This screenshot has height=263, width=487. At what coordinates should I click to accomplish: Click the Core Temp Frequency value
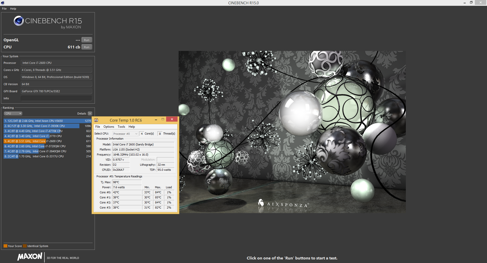point(143,155)
